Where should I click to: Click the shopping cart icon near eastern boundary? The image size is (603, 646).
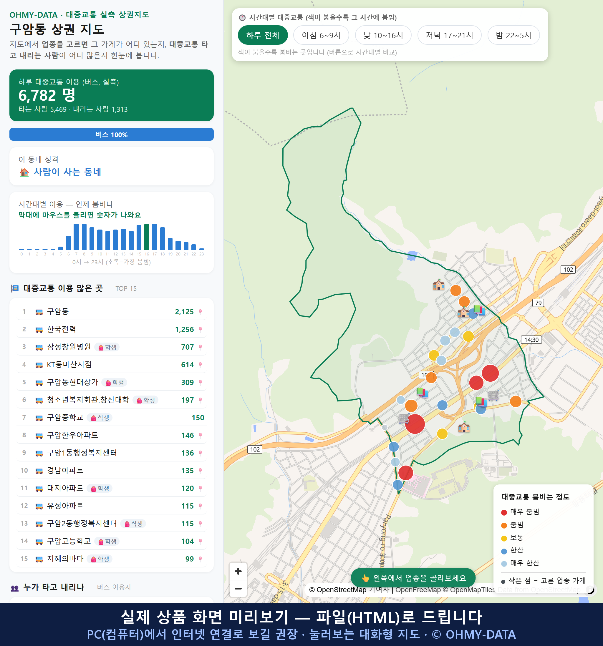pyautogui.click(x=493, y=395)
